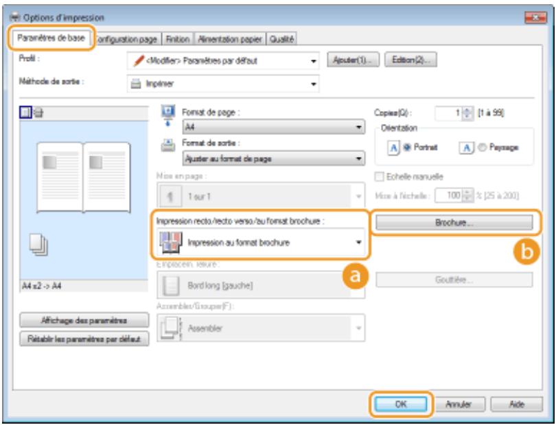
Task: Click Rétablir les paramètres par défaut
Action: point(84,339)
